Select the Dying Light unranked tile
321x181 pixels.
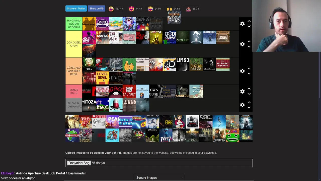coord(72,122)
